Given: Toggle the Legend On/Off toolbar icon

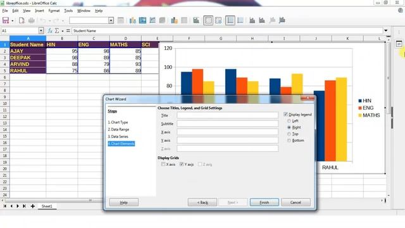Looking at the screenshot, I should [208, 20].
